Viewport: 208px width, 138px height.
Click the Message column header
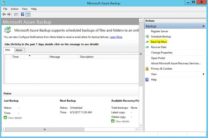64,57
